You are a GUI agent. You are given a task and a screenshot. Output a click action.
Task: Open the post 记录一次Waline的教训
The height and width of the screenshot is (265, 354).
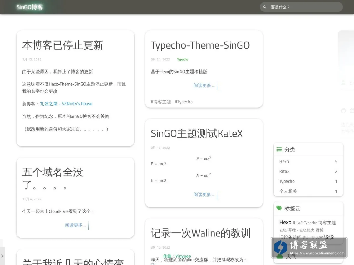[201, 233]
